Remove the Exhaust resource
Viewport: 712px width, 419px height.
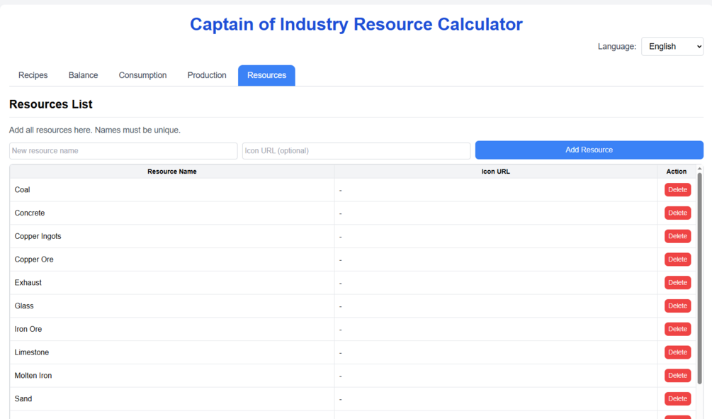pos(677,283)
